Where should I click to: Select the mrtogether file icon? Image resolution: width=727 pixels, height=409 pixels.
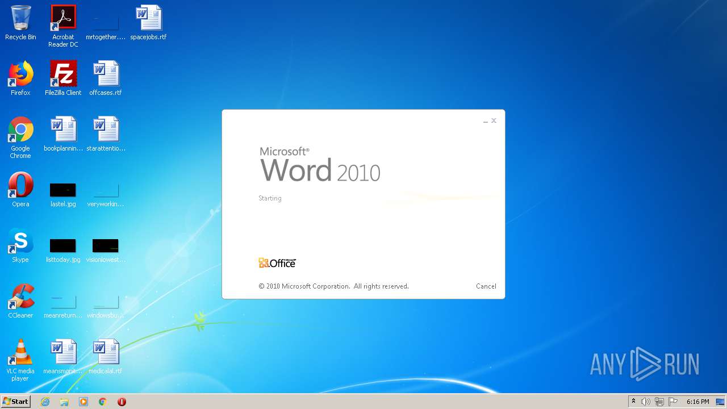pyautogui.click(x=106, y=27)
